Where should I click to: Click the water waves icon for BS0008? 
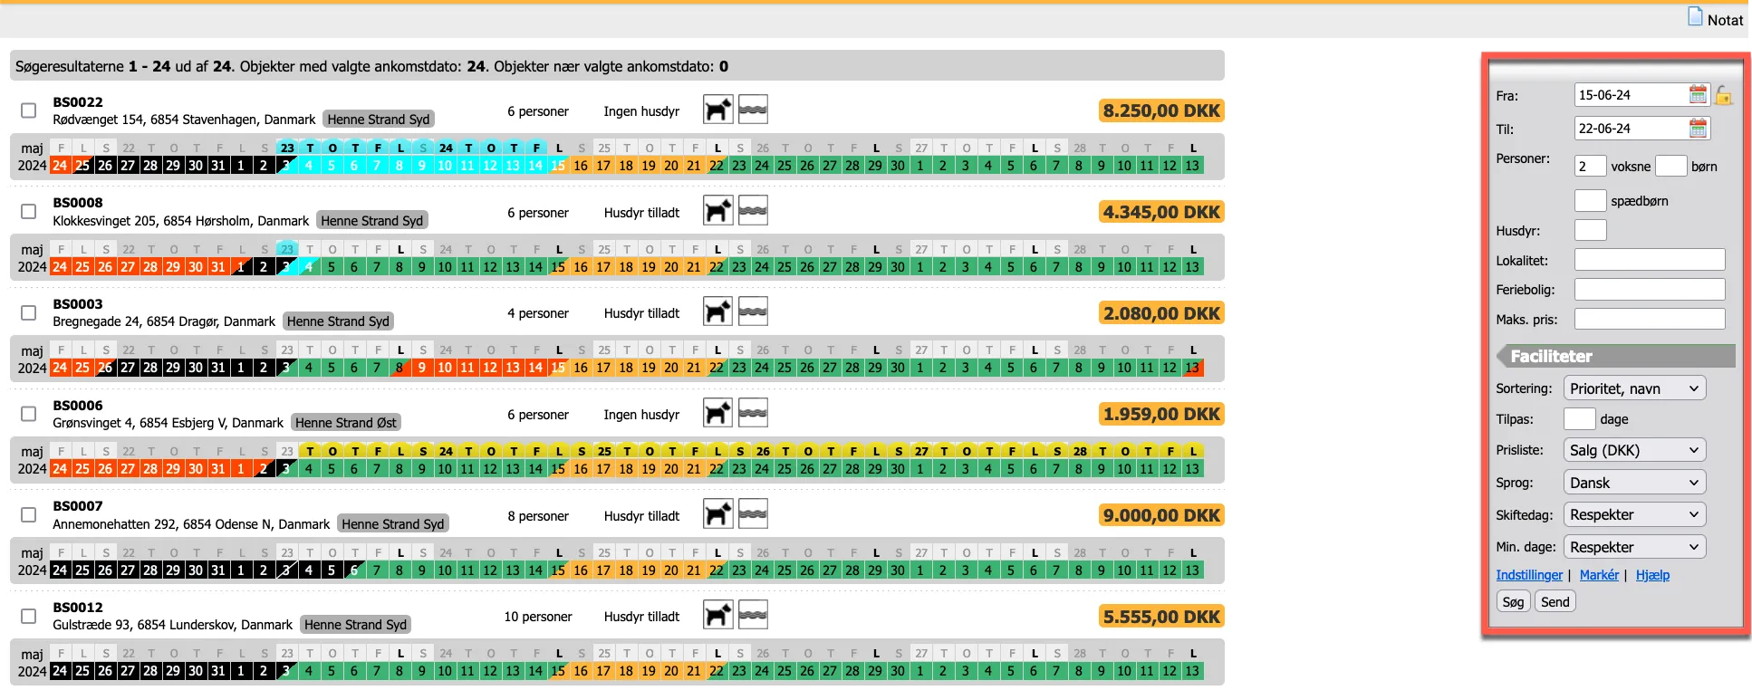click(x=753, y=211)
